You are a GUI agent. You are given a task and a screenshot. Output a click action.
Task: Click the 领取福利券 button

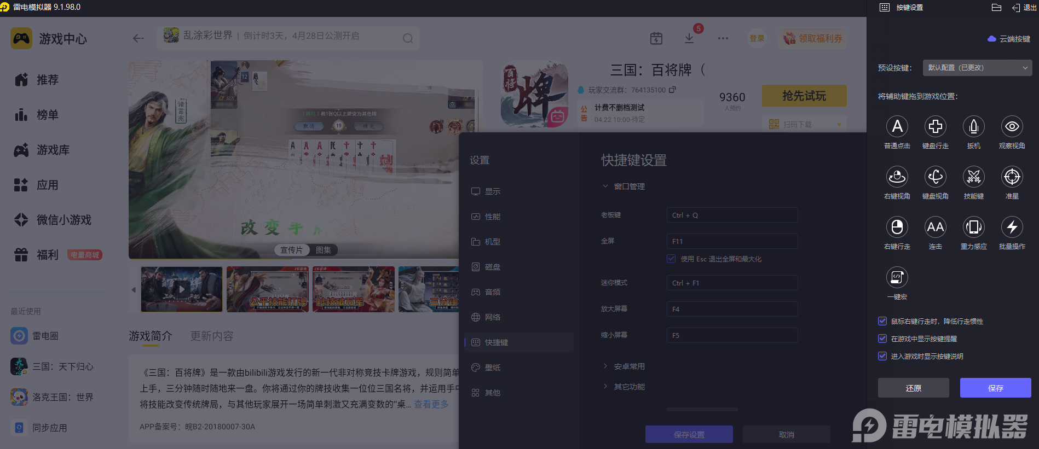tap(812, 38)
